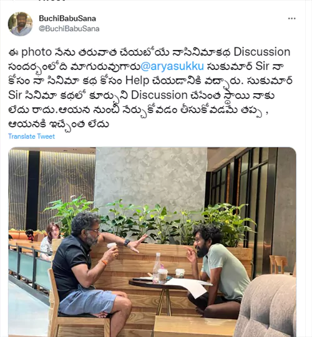Click the word Help in the tweet text
This screenshot has width=312, height=337.
(137, 81)
